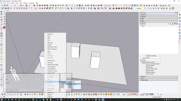
Task: Open the Windows Start menu
Action: click(x=2, y=100)
